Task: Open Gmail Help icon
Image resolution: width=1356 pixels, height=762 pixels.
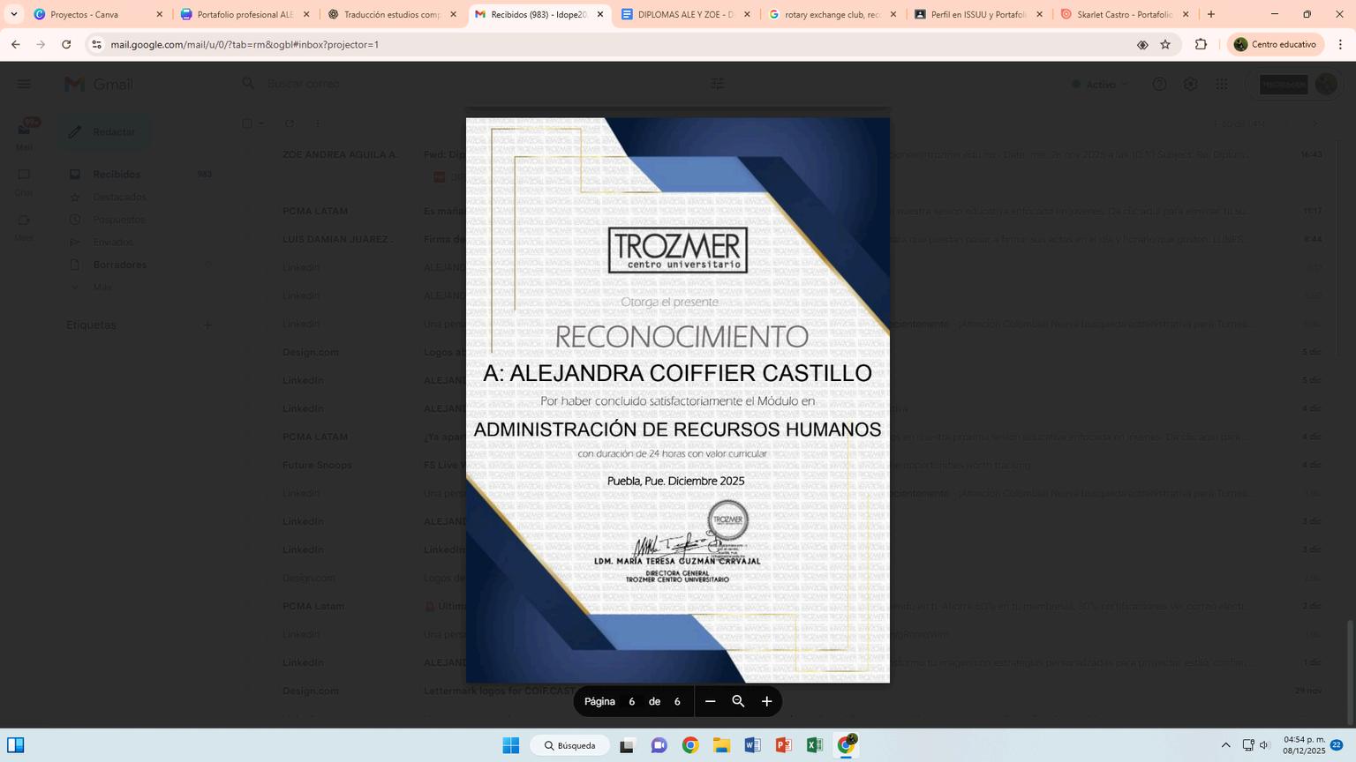Action: pyautogui.click(x=1159, y=84)
